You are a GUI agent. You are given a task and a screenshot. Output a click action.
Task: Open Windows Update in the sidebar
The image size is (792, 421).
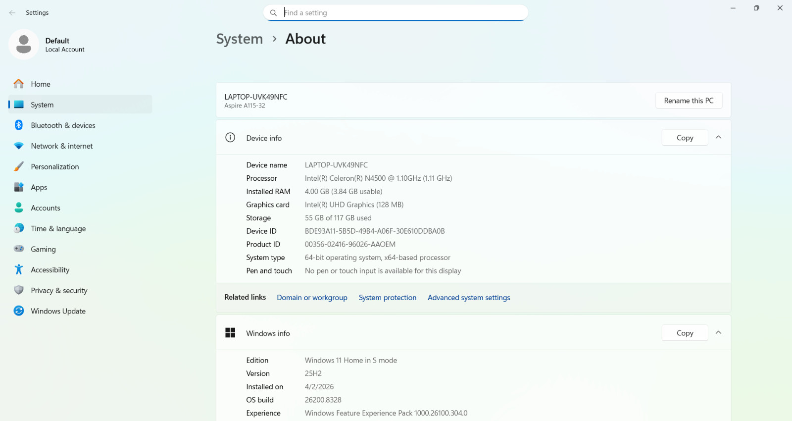coord(80,311)
